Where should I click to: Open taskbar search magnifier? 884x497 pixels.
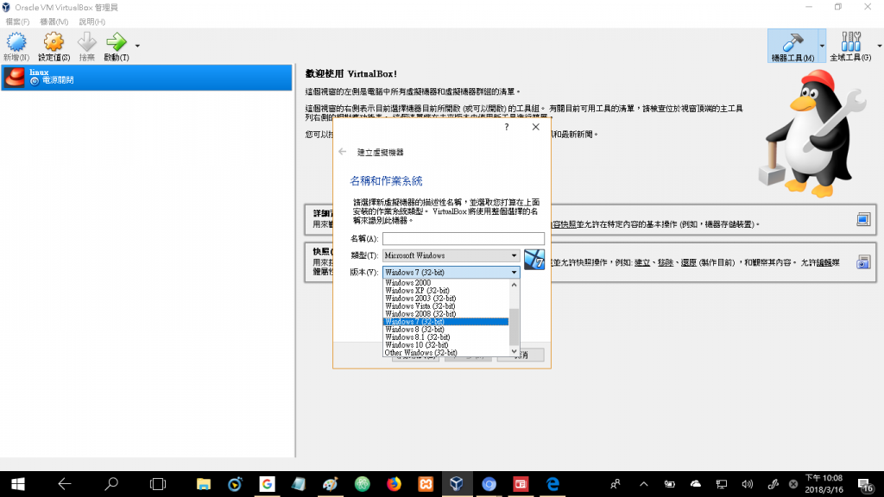click(x=111, y=484)
